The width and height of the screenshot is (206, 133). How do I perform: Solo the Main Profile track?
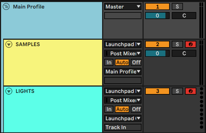point(177,7)
